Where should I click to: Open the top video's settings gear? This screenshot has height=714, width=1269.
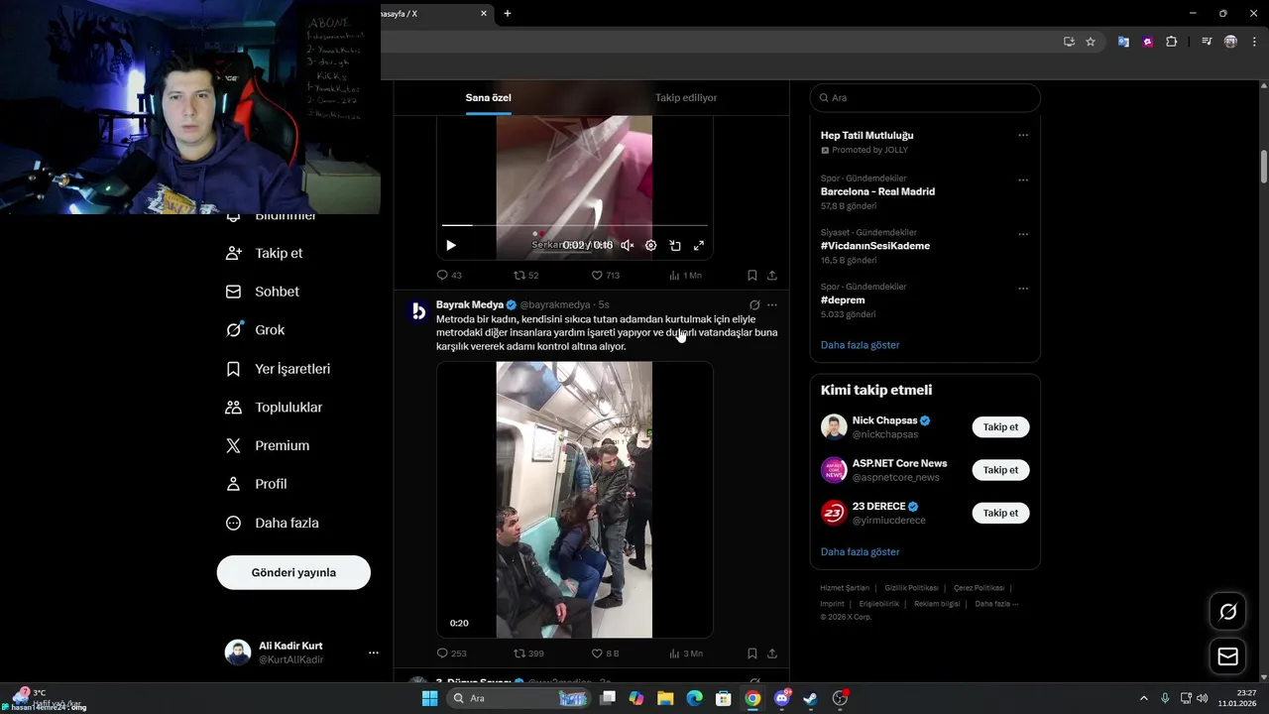click(650, 245)
